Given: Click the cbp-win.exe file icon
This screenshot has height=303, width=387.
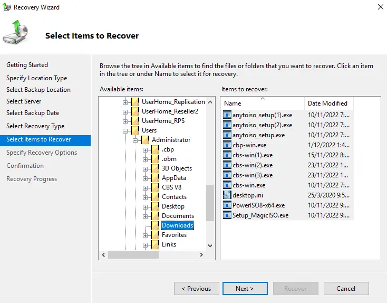Looking at the screenshot, I should pos(227,145).
